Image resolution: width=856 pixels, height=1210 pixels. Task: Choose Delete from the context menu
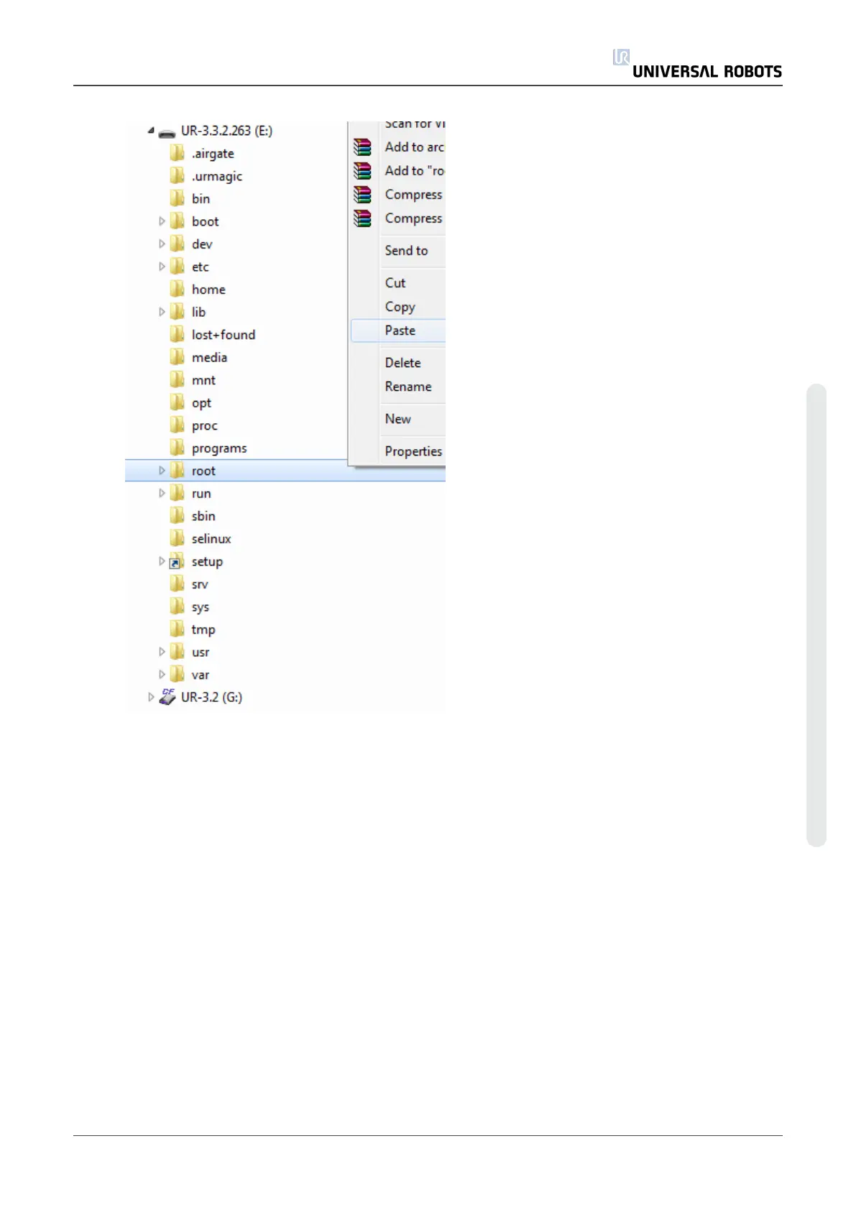tap(402, 363)
